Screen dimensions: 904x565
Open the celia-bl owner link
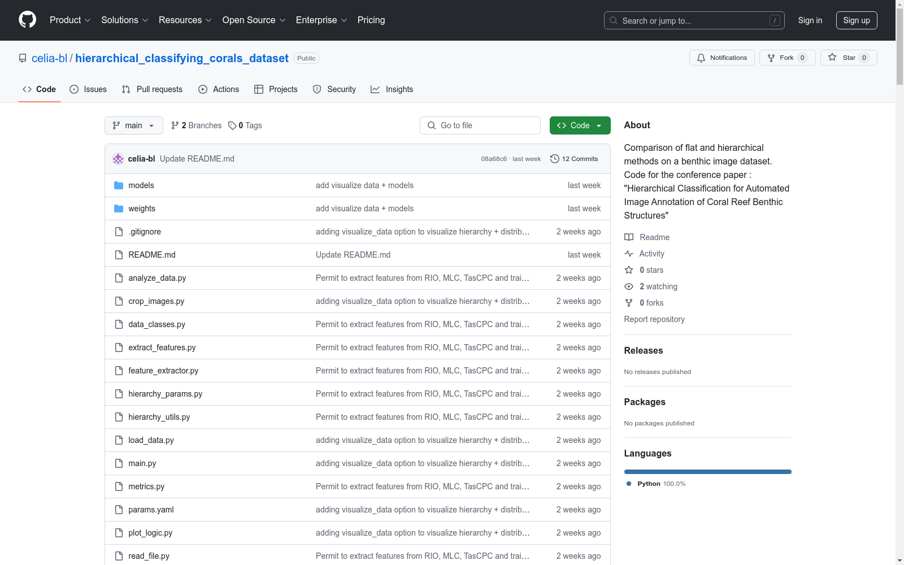pos(49,58)
